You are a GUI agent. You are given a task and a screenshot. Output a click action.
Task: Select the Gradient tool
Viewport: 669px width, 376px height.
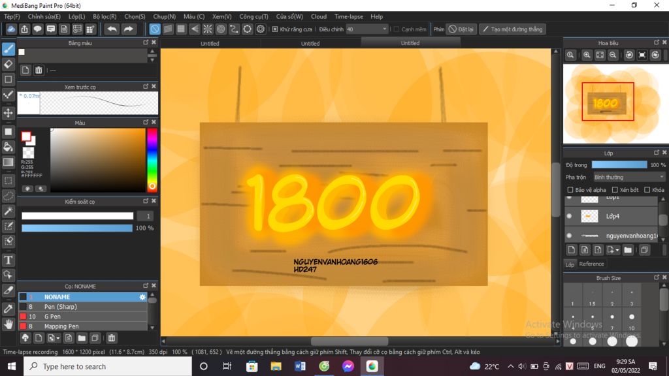pyautogui.click(x=8, y=162)
